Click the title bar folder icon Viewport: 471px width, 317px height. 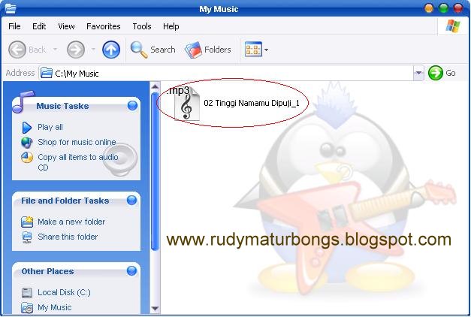click(11, 9)
